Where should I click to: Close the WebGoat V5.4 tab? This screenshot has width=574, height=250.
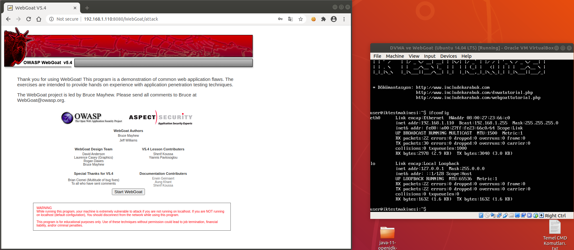[x=75, y=8]
